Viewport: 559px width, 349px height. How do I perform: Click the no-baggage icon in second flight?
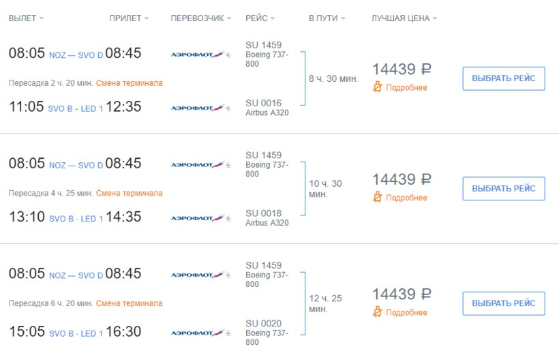pos(377,198)
